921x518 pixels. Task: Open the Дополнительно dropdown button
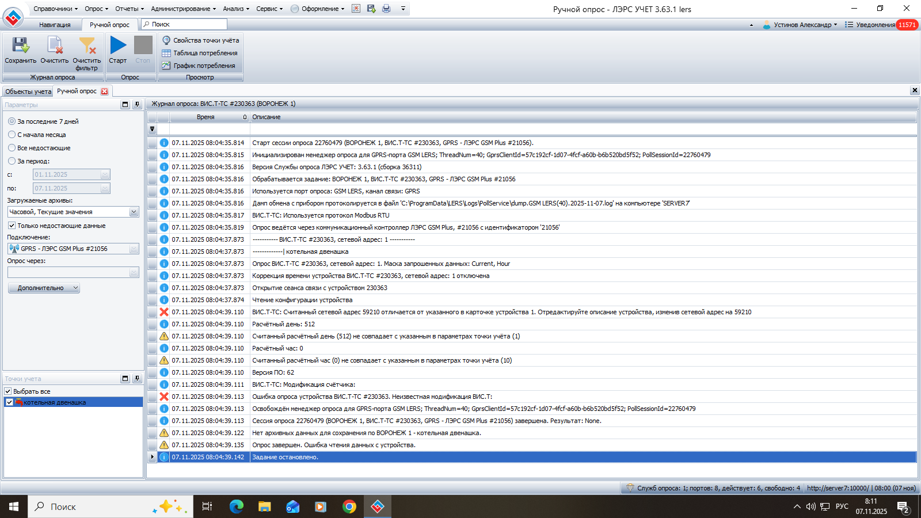click(x=44, y=288)
